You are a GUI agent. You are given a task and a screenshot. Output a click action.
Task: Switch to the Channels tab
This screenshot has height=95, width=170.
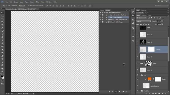pyautogui.click(x=144, y=15)
